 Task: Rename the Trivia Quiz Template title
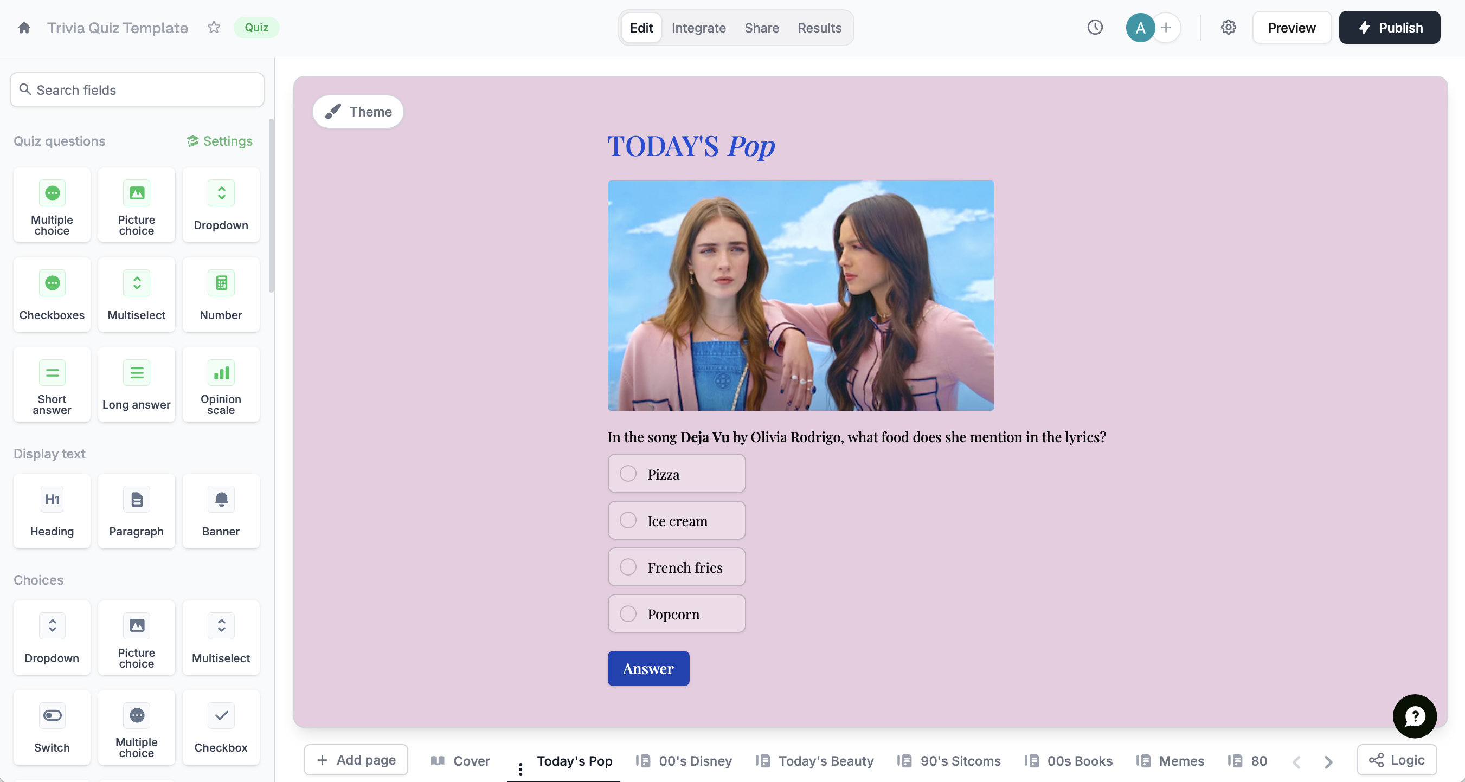click(117, 27)
